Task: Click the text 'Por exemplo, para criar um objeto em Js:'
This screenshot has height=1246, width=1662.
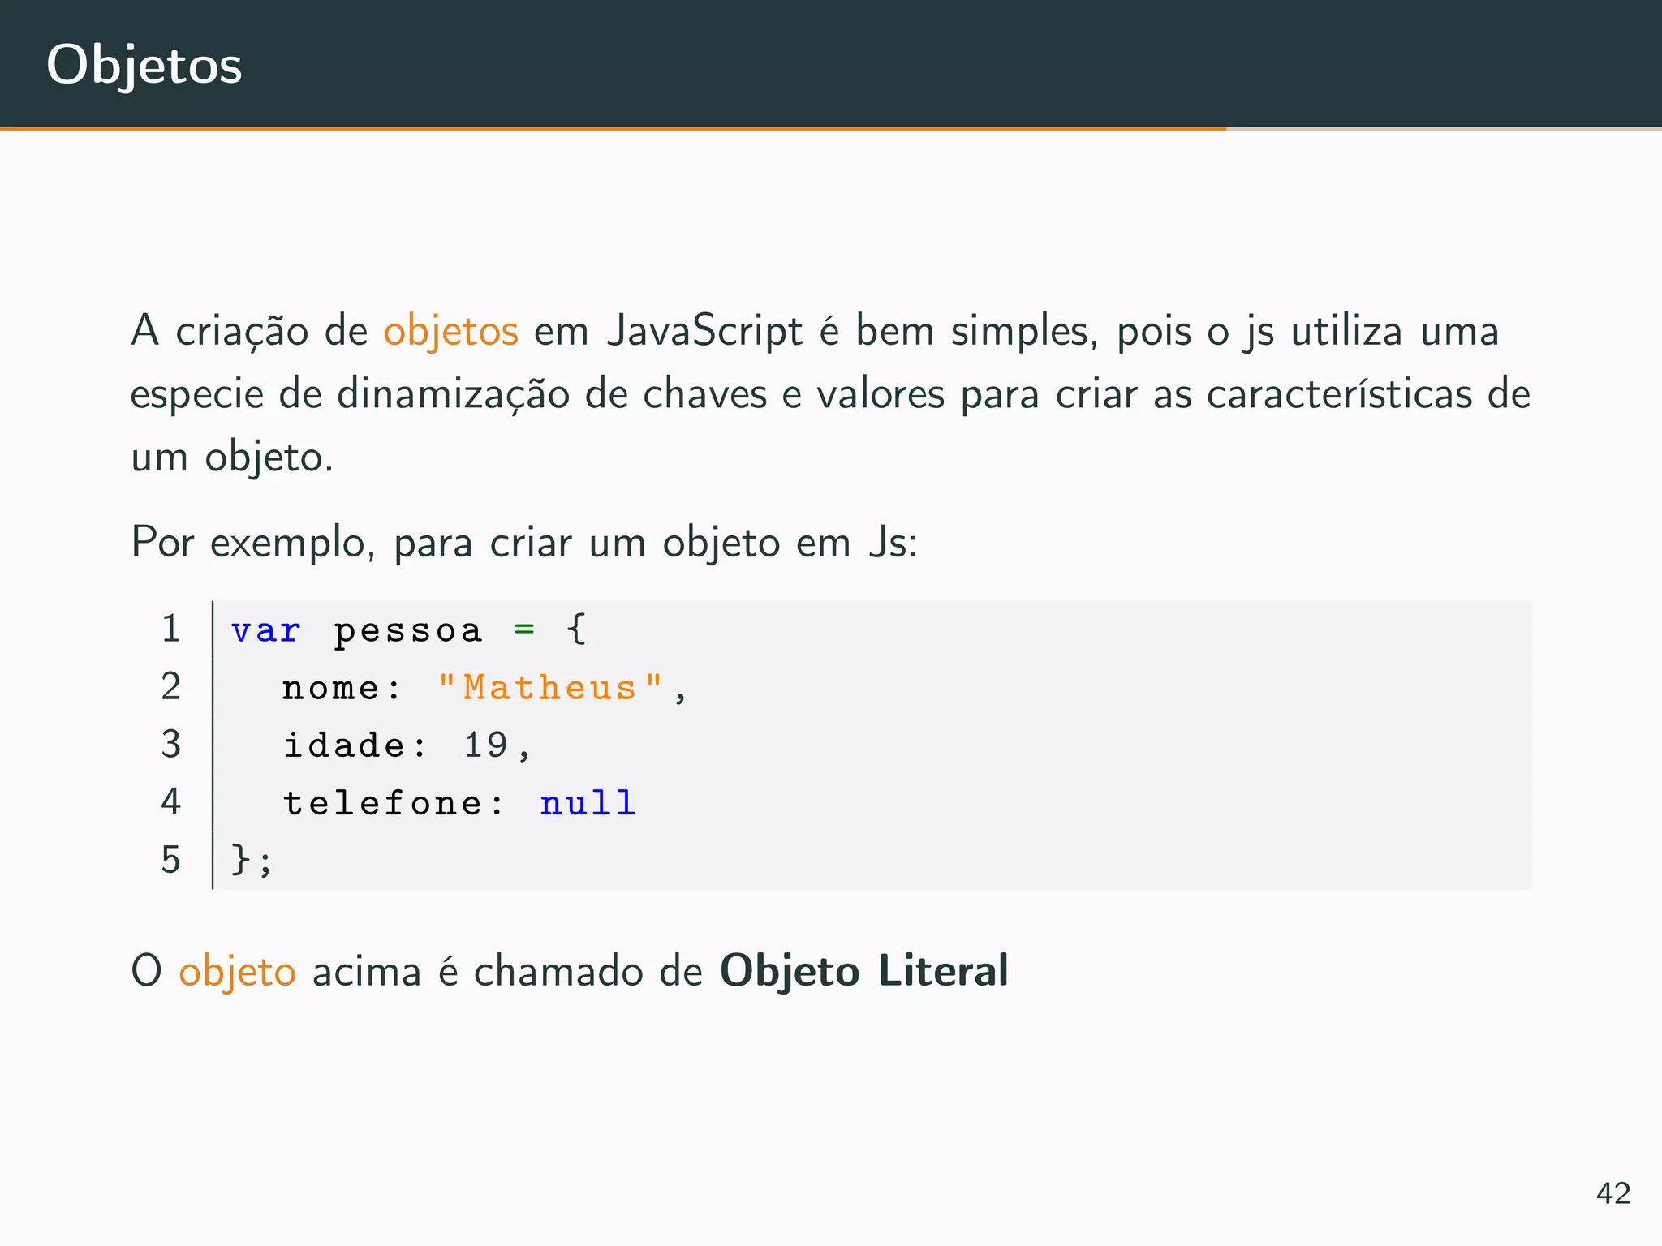Action: click(x=524, y=543)
